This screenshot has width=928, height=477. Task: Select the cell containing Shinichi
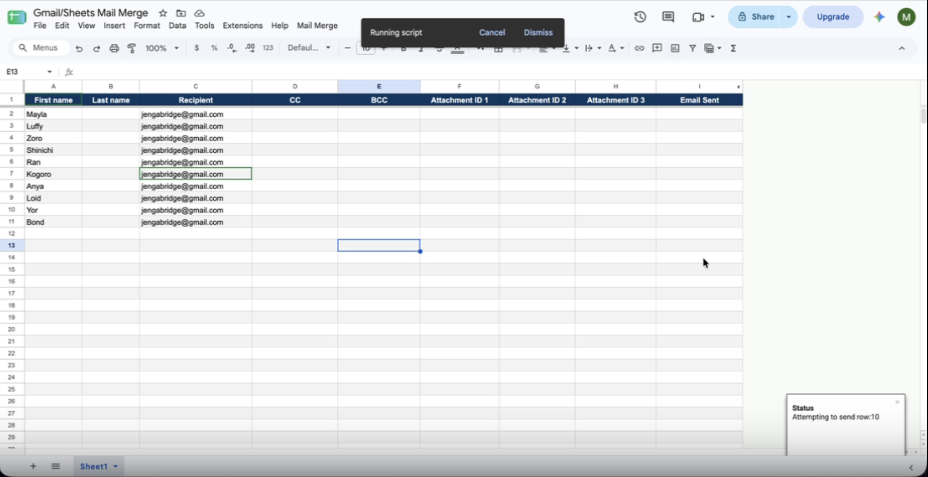click(53, 150)
